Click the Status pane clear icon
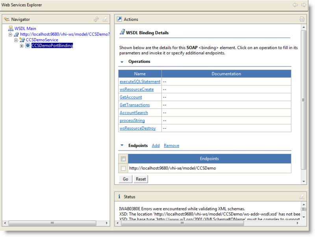The width and height of the screenshot is (315, 237). 302,197
